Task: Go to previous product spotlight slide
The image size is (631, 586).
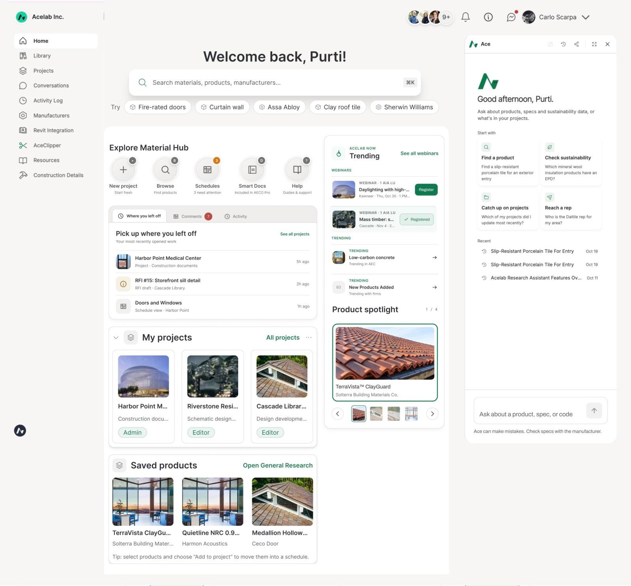Action: [x=338, y=414]
